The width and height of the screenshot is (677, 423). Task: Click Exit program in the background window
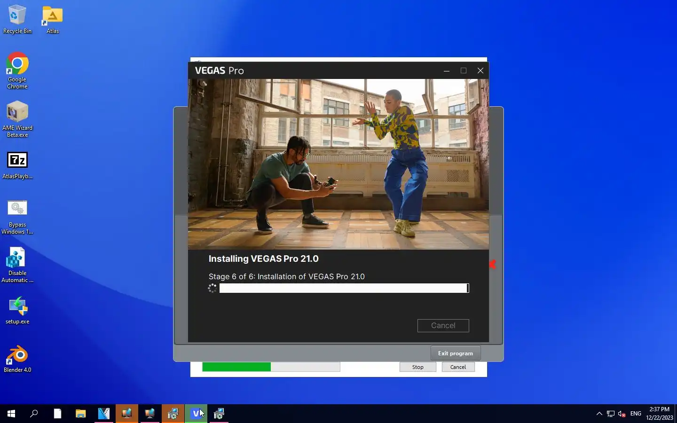click(x=456, y=353)
